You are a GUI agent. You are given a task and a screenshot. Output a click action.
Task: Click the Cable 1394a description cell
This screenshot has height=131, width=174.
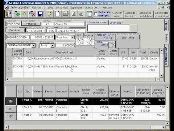[65, 68]
